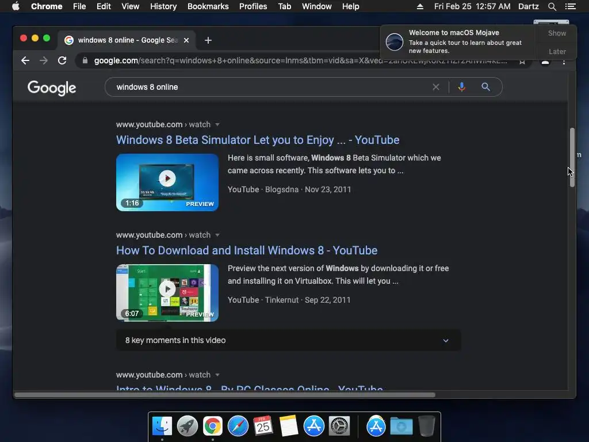589x442 pixels.
Task: Open the Window menu
Action: click(317, 6)
